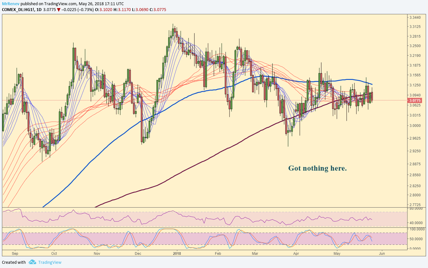Click the TradingView cloud logo icon
428x268 pixels.
point(32,262)
